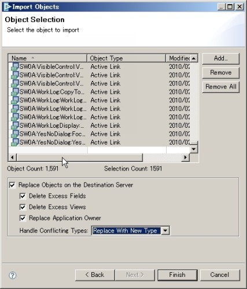
Task: Click the list's scroll up arrow
Action: (194, 58)
